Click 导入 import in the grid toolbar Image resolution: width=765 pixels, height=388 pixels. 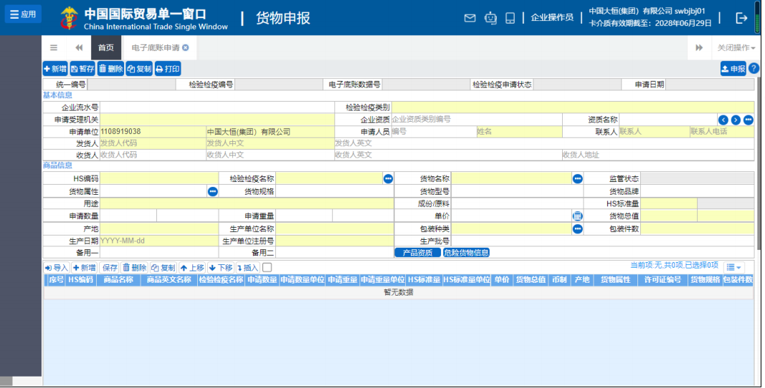click(56, 268)
